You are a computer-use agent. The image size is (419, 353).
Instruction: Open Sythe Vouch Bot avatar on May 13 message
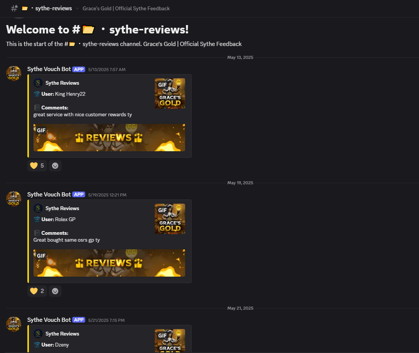pos(14,73)
